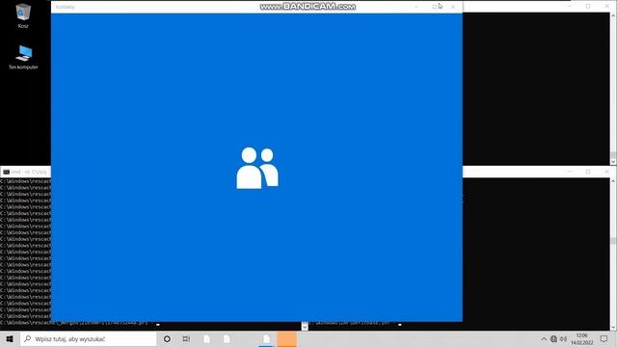Switch to the active underlined taskbar app

tap(266, 338)
